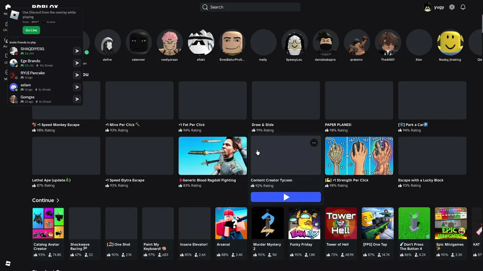
Task: Send play invite to Gomgss
Action: (x=77, y=99)
